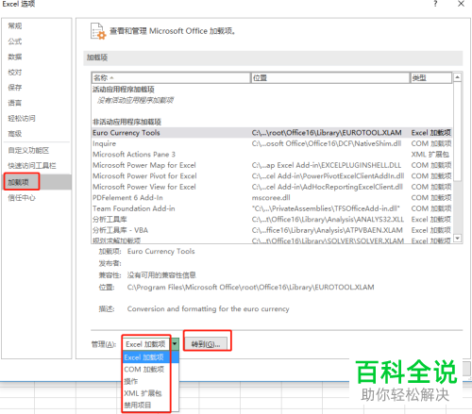Select the 快速访问工具栏 category
The height and width of the screenshot is (414, 472).
tap(32, 166)
